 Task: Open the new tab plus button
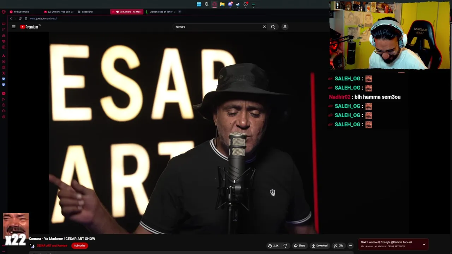click(x=180, y=12)
